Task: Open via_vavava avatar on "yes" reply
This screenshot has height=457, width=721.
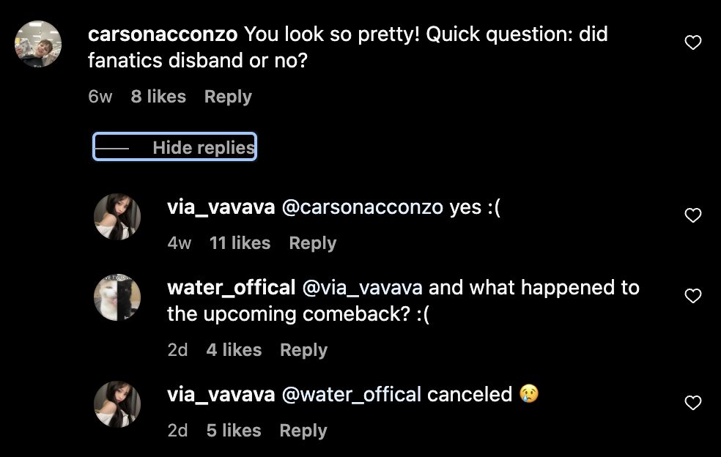Action: coord(117,217)
